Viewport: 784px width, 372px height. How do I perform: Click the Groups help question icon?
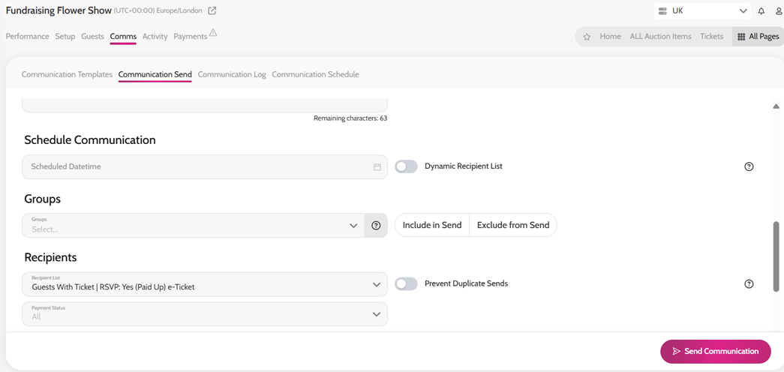[376, 226]
